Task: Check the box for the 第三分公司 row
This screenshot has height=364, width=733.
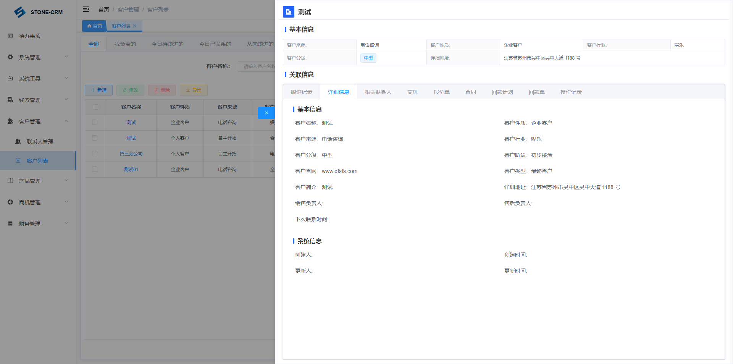Action: pyautogui.click(x=95, y=154)
